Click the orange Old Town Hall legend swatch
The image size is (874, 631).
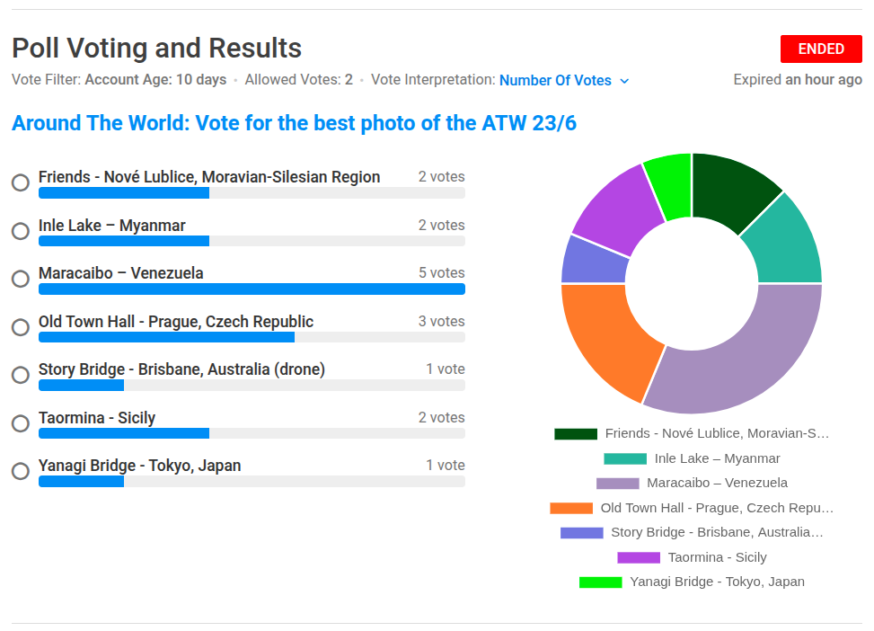click(571, 508)
